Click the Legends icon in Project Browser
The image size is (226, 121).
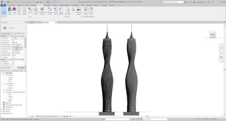(x=4, y=103)
